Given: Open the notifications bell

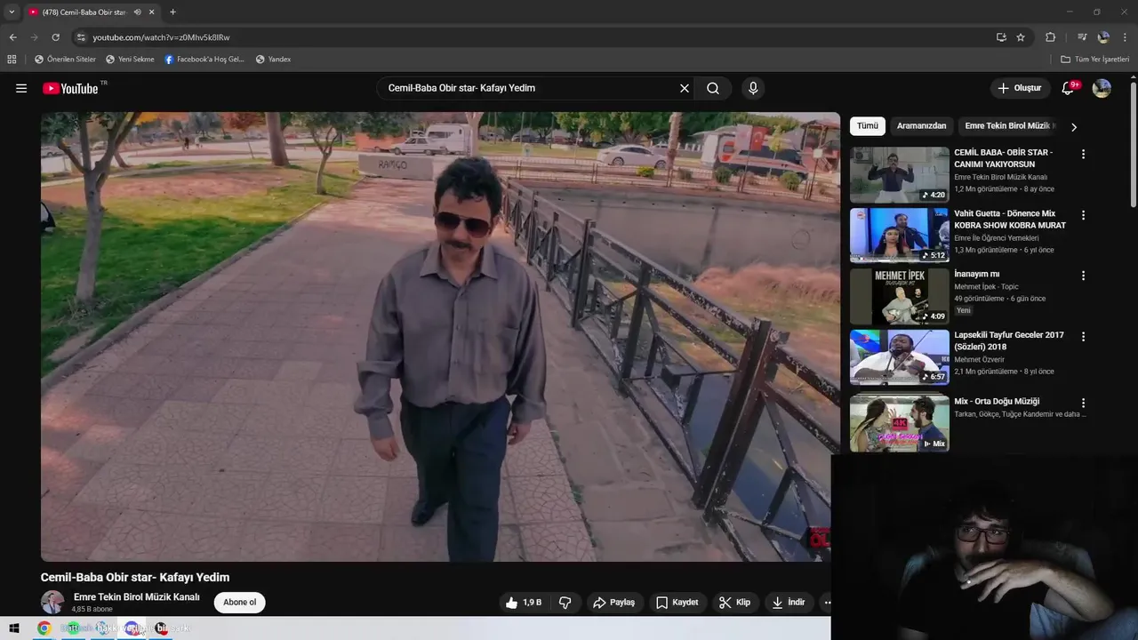Looking at the screenshot, I should click(1070, 88).
